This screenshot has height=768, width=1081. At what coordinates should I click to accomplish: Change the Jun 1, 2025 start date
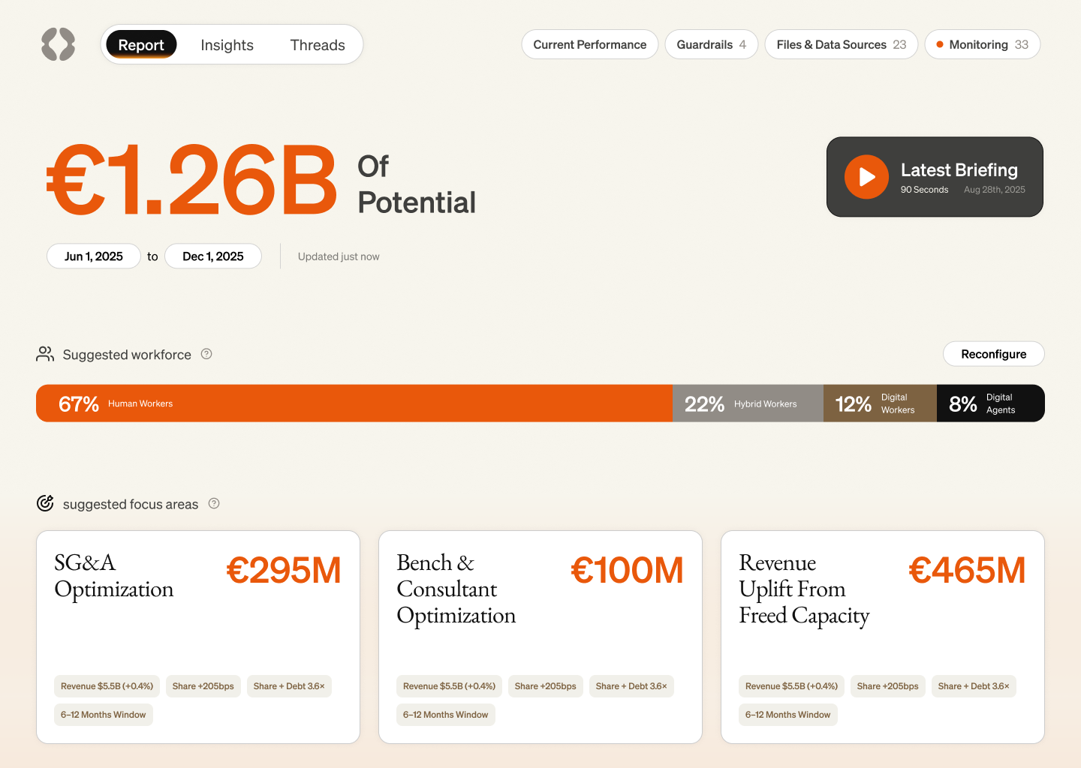[x=94, y=256]
